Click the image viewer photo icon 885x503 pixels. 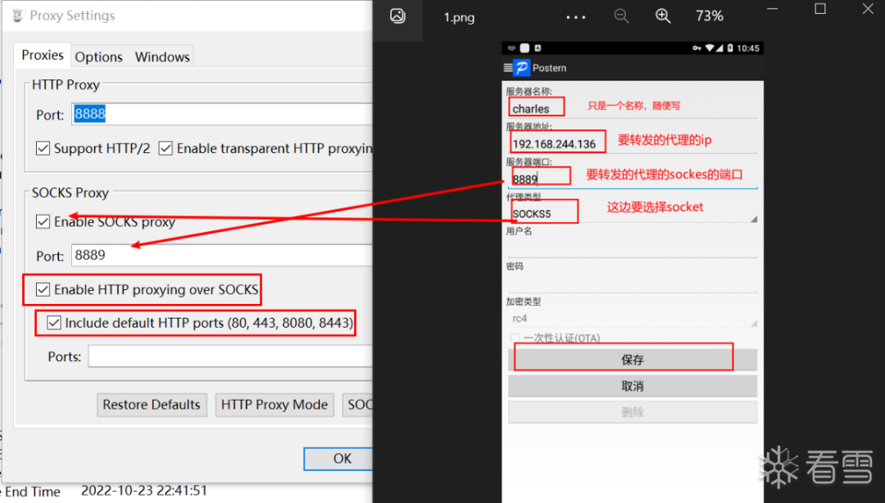click(398, 16)
